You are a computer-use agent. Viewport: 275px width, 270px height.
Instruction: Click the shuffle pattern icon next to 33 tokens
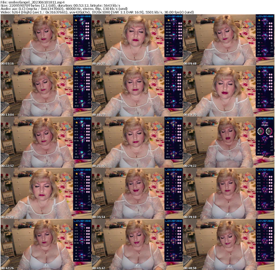click(89, 45)
